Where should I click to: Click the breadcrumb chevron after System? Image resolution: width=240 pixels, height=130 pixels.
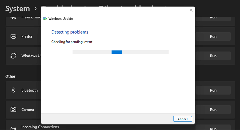(x=36, y=9)
